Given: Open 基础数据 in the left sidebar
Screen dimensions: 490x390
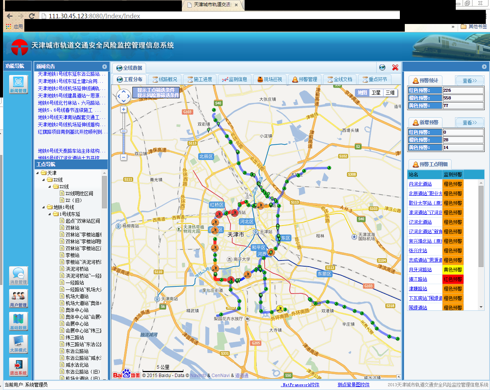Looking at the screenshot, I should 18,321.
